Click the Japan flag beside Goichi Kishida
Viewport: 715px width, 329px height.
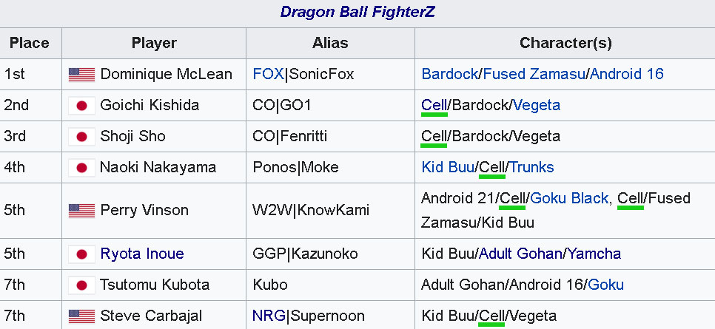coord(81,106)
